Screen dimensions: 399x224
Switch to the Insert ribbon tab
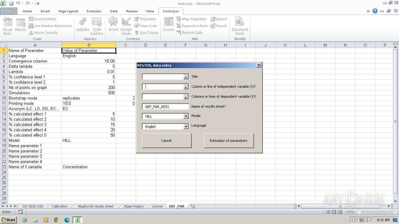(45, 11)
